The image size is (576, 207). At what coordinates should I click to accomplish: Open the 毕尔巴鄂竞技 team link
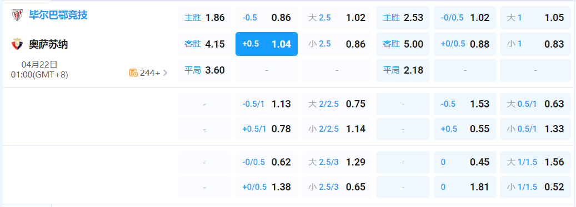(x=58, y=15)
